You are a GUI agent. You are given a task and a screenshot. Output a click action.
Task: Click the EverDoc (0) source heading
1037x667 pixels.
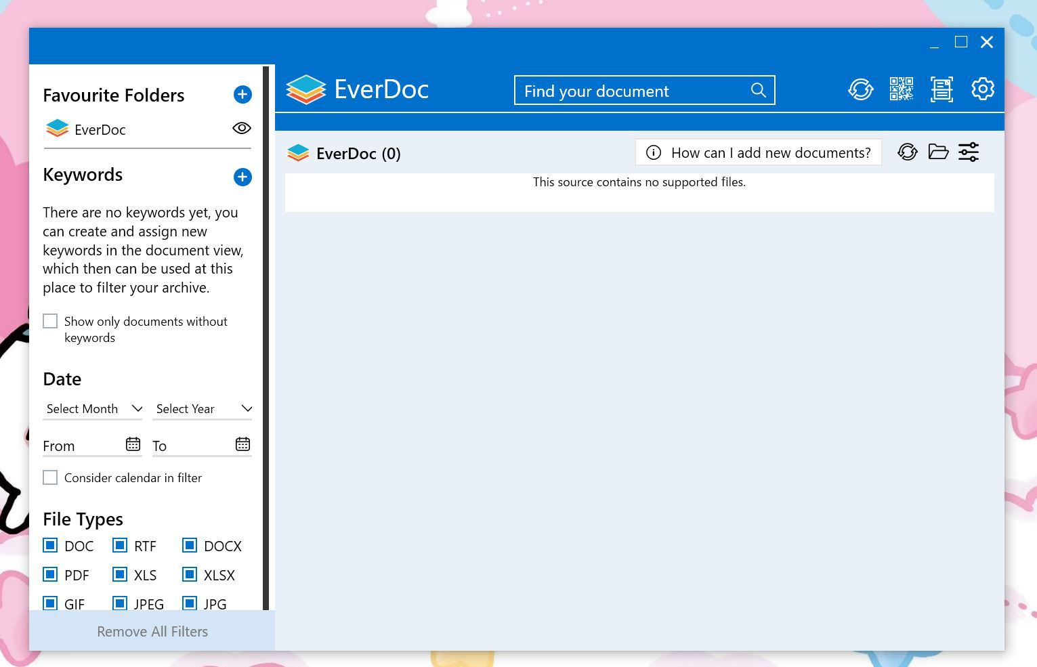(x=358, y=154)
